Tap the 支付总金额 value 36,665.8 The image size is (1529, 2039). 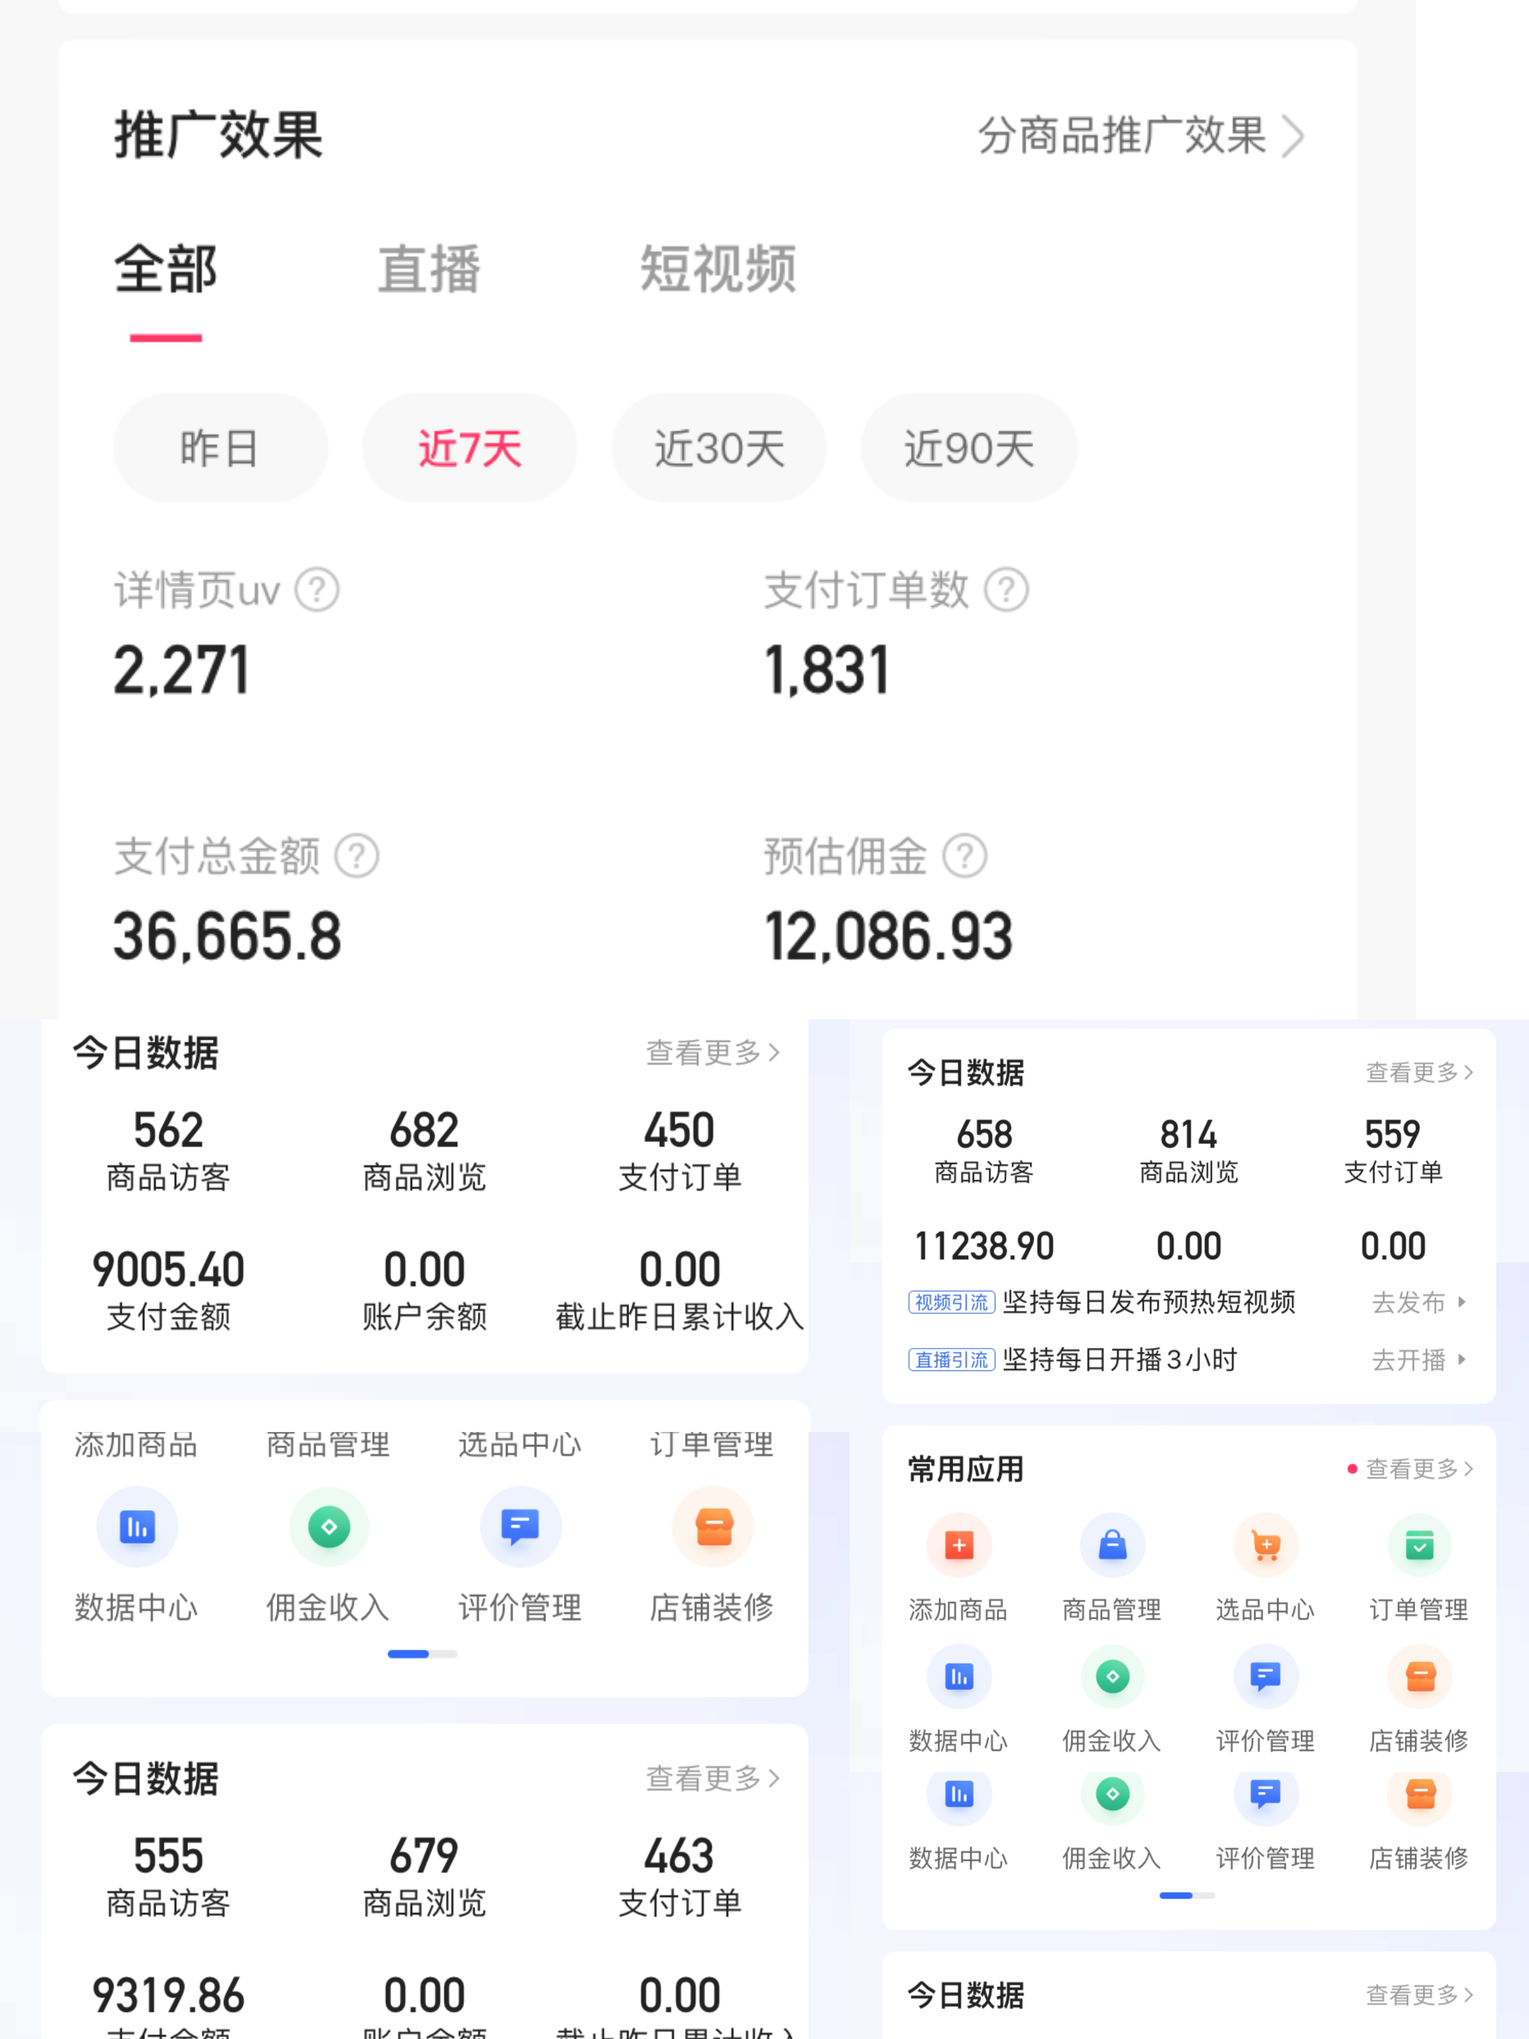(x=227, y=936)
